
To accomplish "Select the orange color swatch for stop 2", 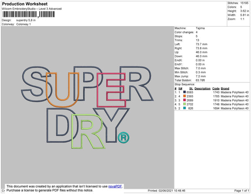I will pos(184,96).
